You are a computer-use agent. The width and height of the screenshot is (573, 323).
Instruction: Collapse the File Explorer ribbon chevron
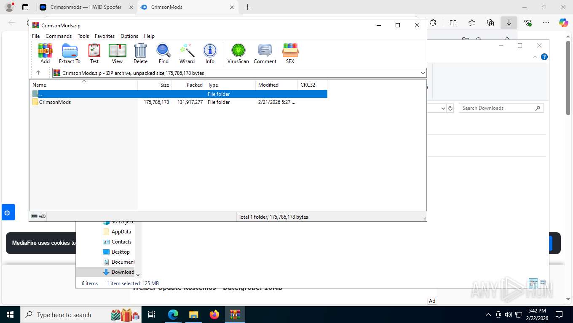click(535, 57)
